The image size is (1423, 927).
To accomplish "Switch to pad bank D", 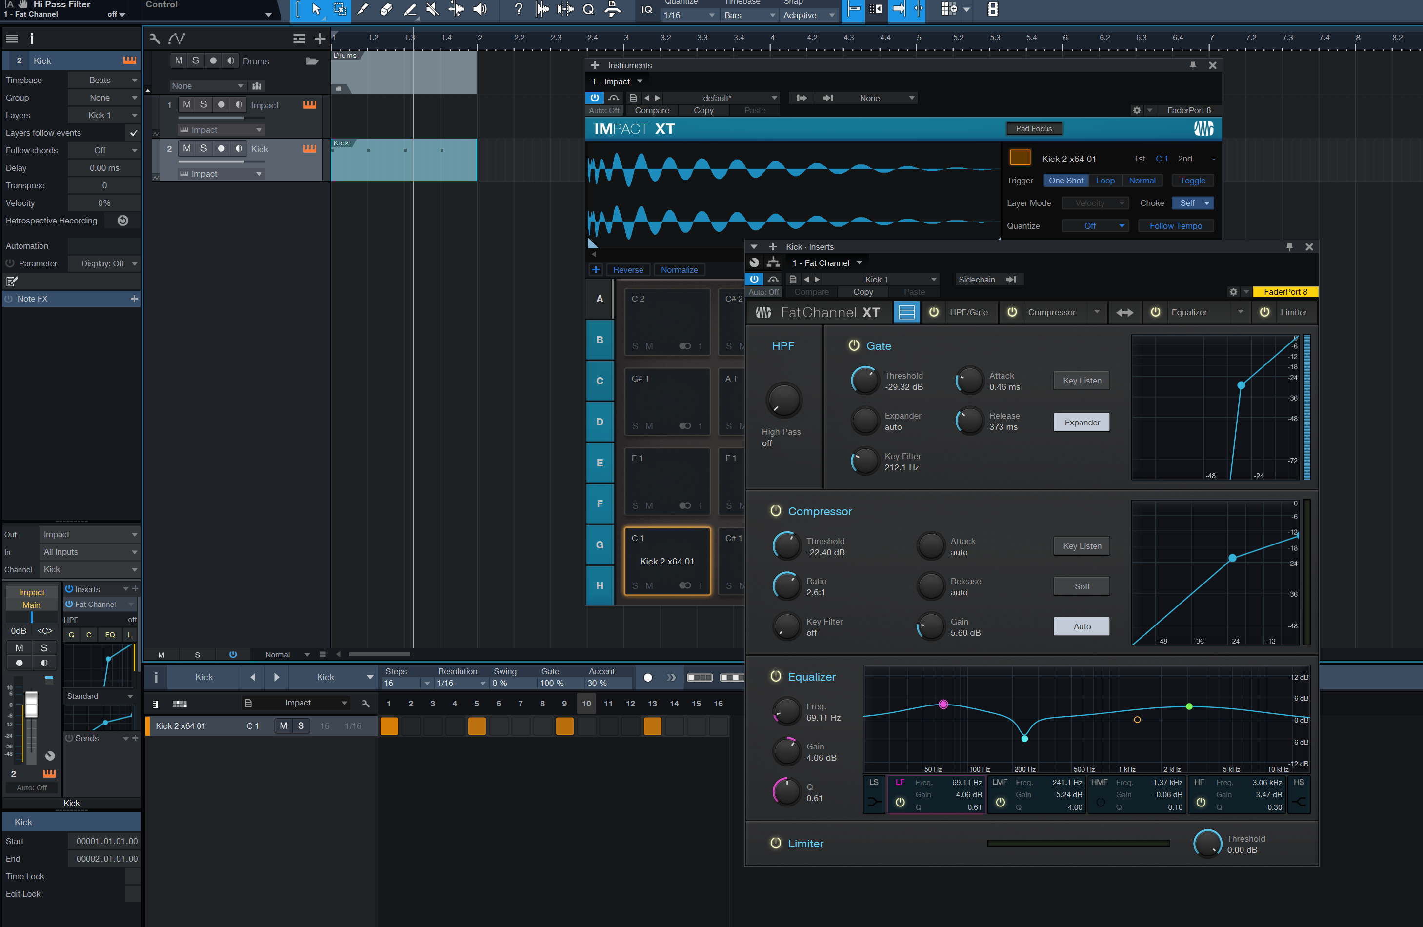I will point(600,422).
